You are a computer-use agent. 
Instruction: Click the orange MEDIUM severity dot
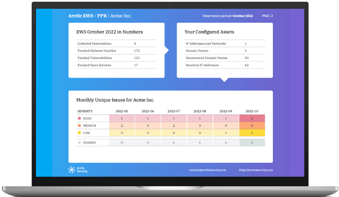[79, 126]
